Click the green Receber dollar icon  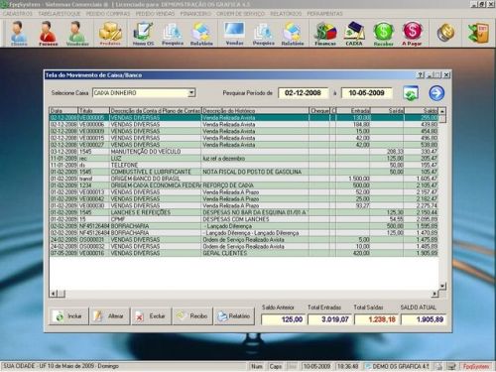(x=384, y=33)
